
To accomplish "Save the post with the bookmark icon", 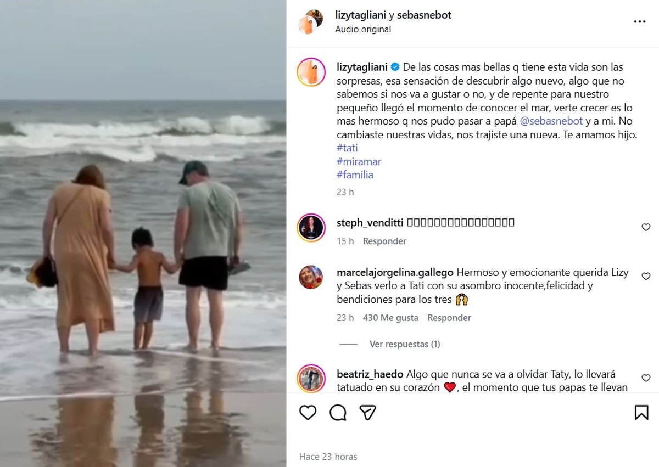I will coord(641,412).
